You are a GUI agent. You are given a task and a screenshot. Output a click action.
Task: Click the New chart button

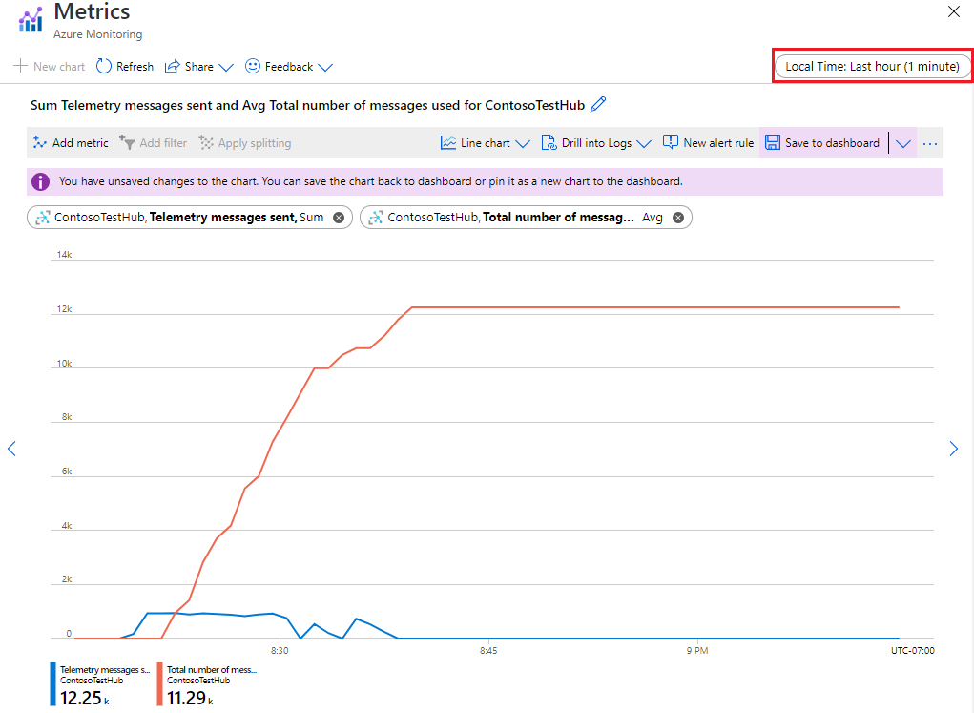[48, 66]
